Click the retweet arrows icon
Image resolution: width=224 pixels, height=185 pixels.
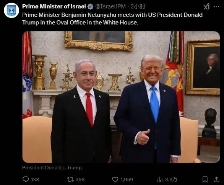click(x=70, y=179)
